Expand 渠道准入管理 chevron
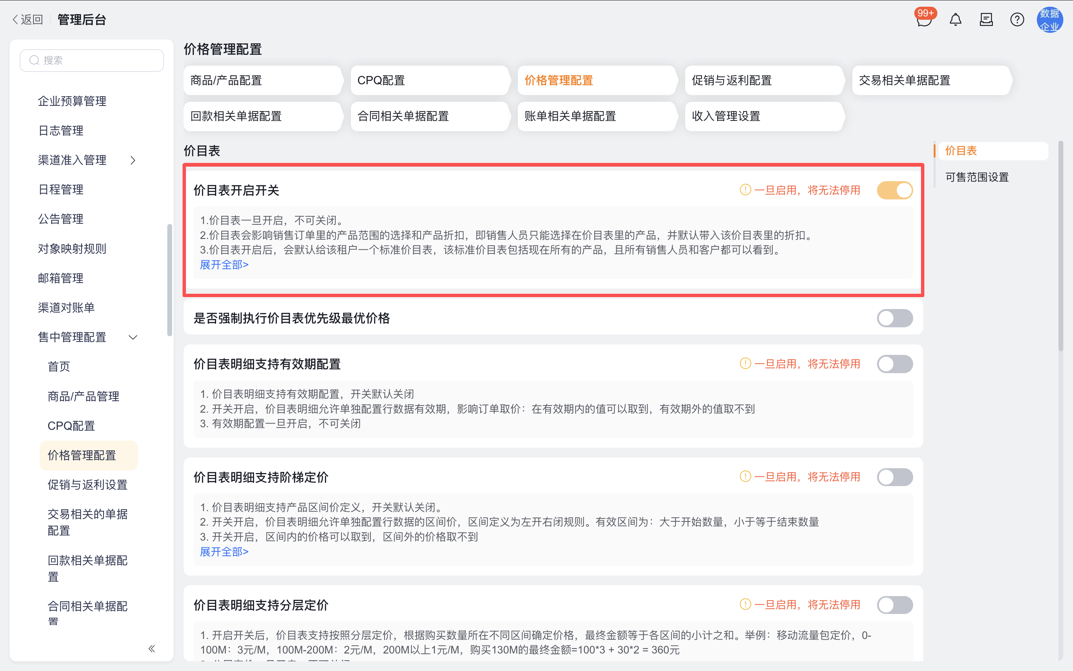 133,160
